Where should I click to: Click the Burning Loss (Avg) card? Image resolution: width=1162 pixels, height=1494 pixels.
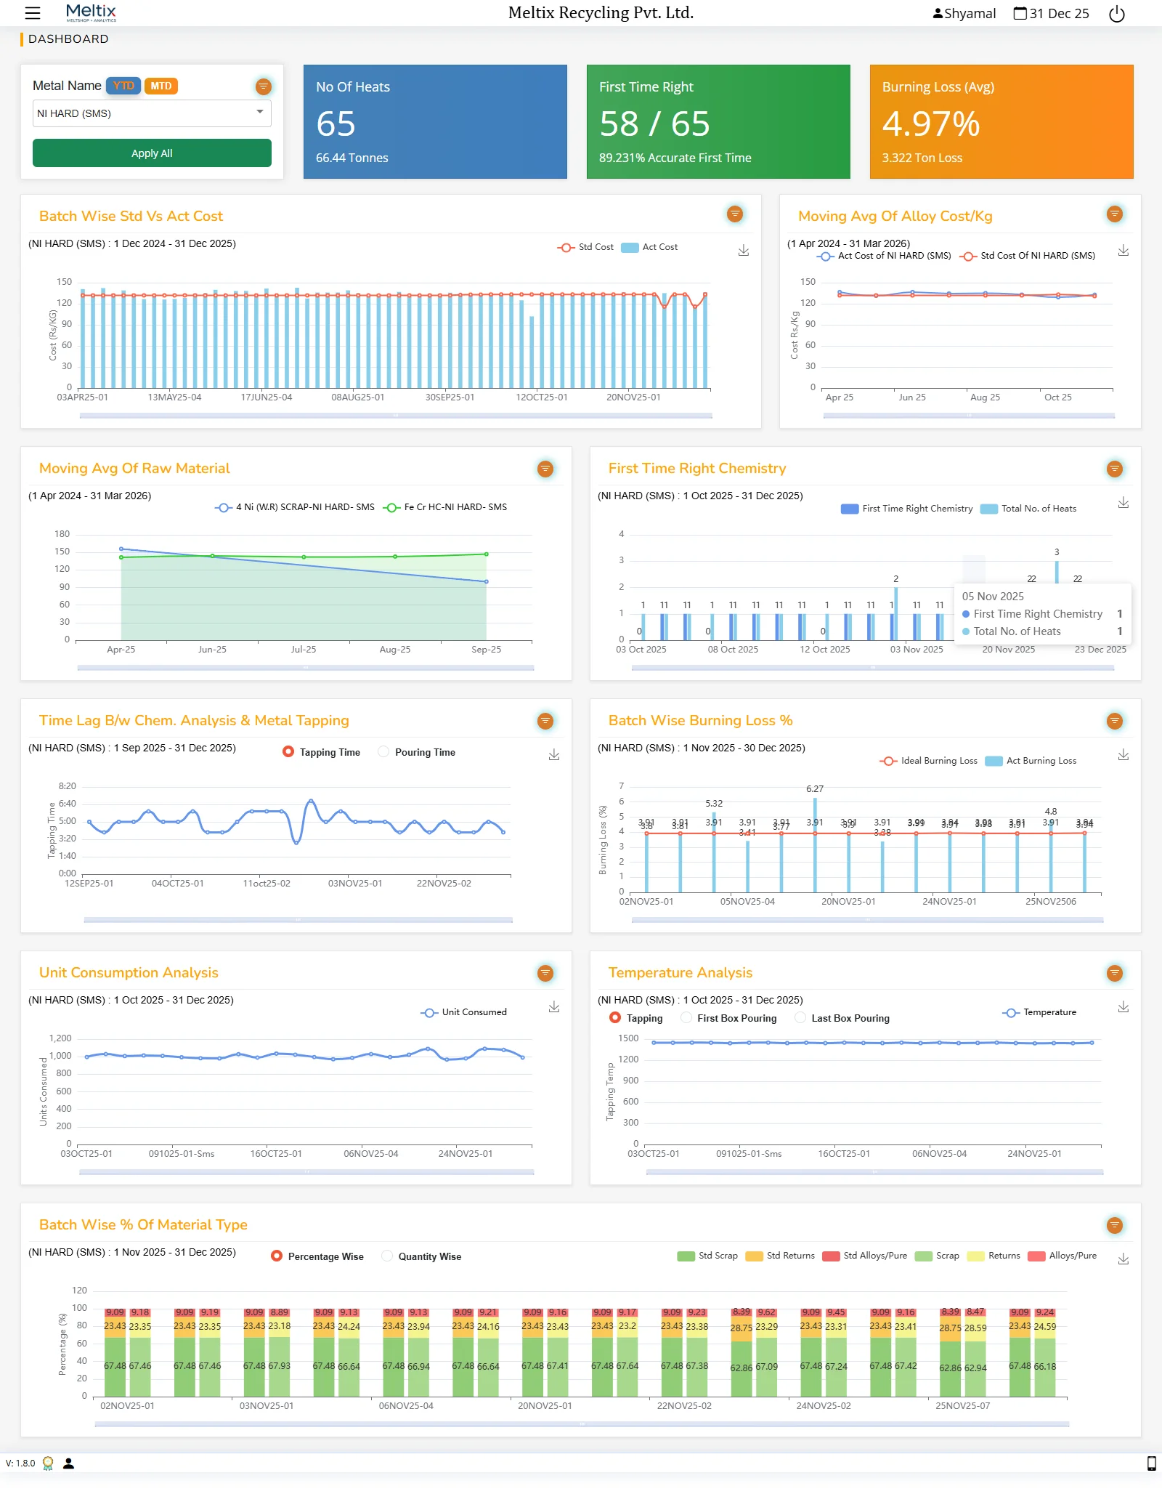click(1001, 121)
